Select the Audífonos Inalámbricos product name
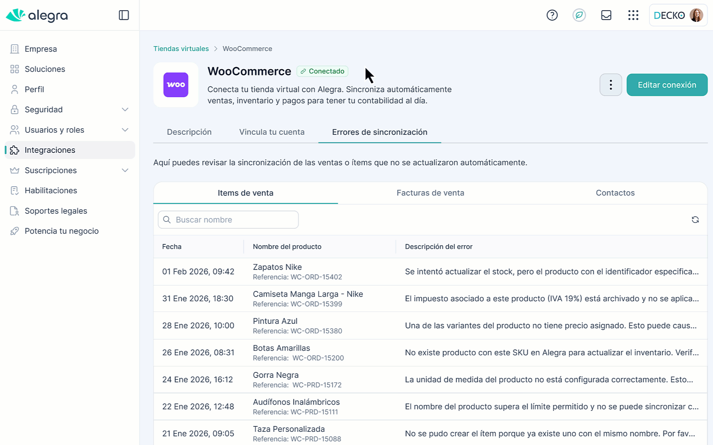Image resolution: width=713 pixels, height=445 pixels. (x=296, y=402)
